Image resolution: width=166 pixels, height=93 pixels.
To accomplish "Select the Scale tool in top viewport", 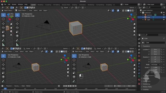I will [17, 32].
